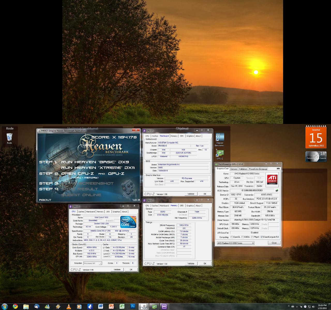The width and height of the screenshot is (331, 310).
Task: Open the volume speaker tray icon
Action: (x=313, y=307)
